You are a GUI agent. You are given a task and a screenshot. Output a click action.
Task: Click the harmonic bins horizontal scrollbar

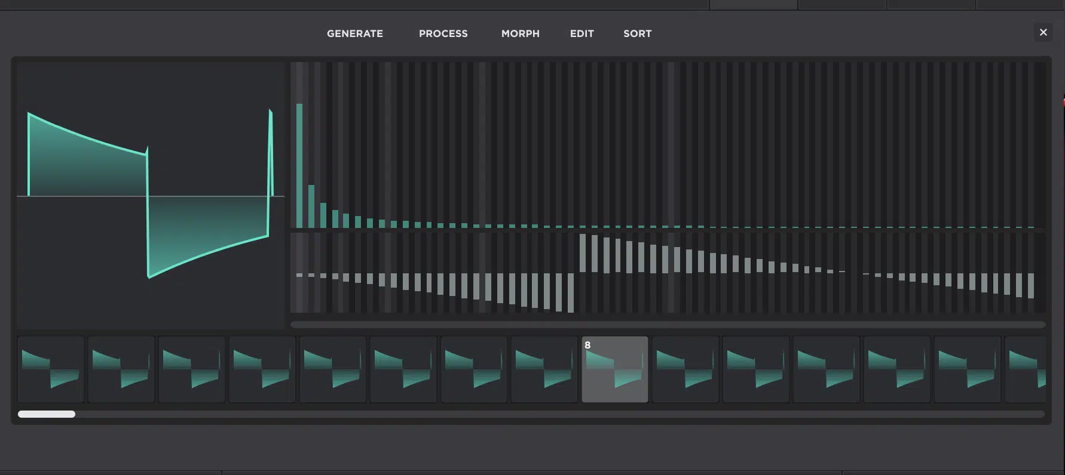(x=667, y=325)
